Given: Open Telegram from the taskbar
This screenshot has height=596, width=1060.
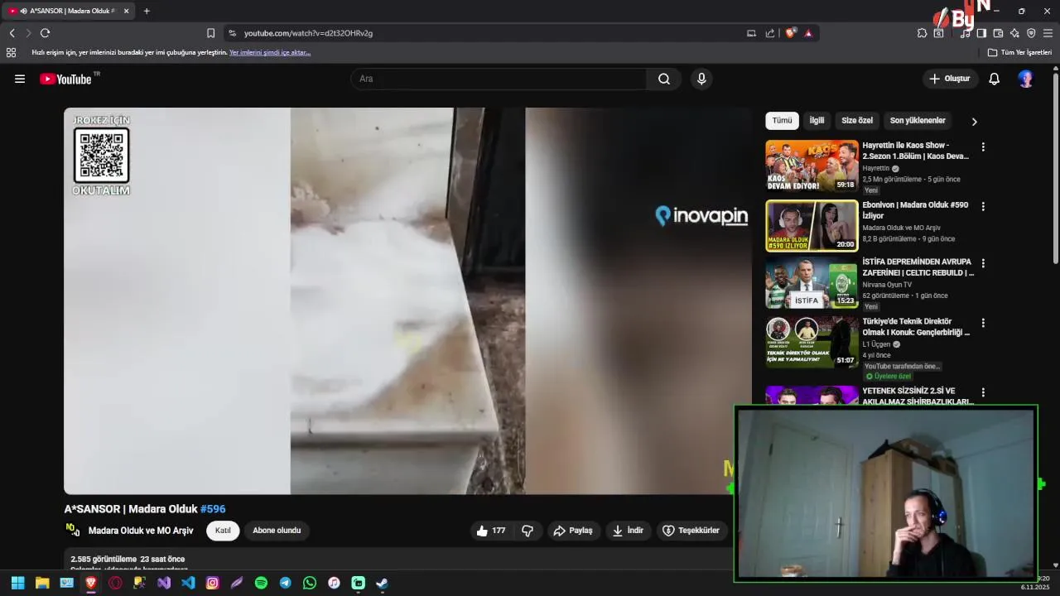Looking at the screenshot, I should (285, 583).
